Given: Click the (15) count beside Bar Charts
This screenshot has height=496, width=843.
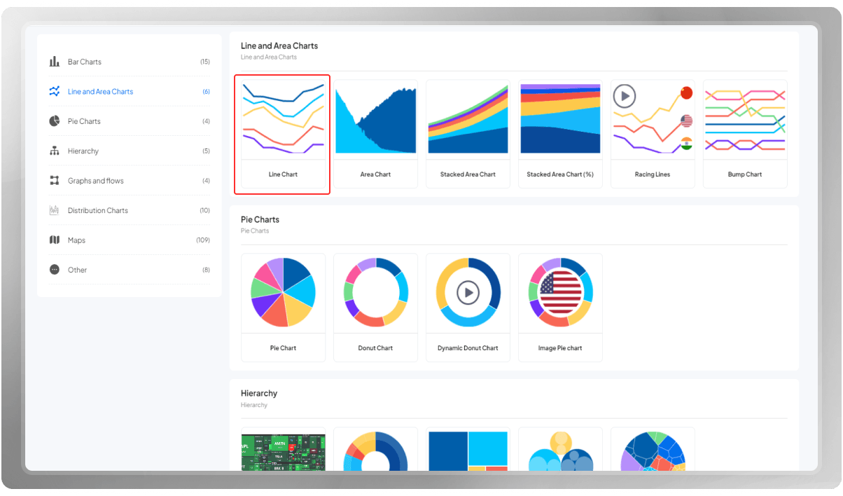Looking at the screenshot, I should coord(205,62).
